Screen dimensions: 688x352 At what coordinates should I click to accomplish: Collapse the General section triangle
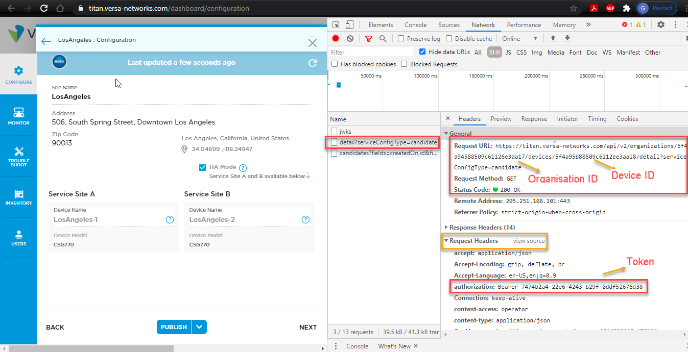446,134
